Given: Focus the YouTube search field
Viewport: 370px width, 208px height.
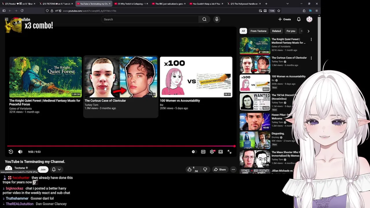Looking at the screenshot, I should 150,19.
